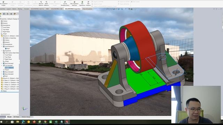Expand Boss-Extrude4 feature
Viewport: 223px width, 125px height.
coord(2,74)
